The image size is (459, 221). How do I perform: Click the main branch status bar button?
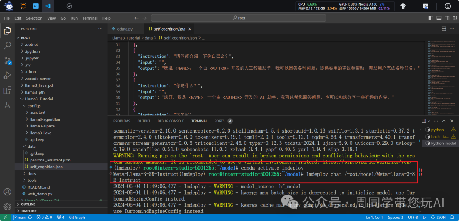19,218
